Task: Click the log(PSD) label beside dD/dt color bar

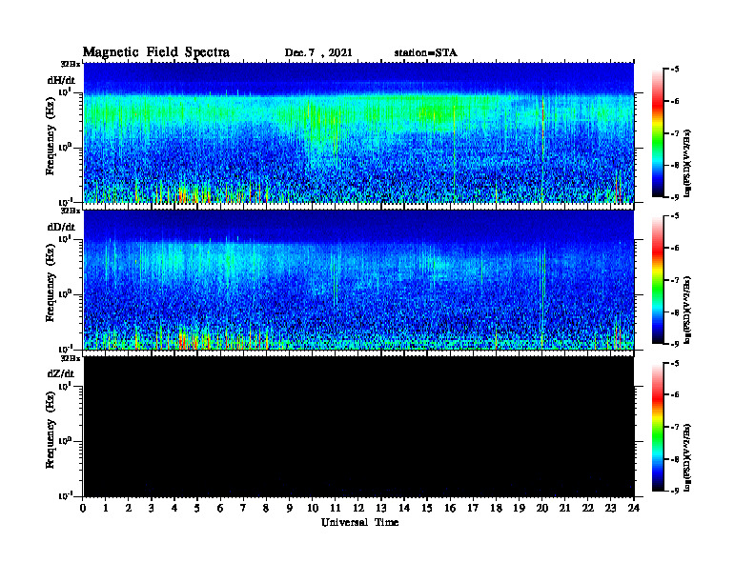Action: coord(687,310)
